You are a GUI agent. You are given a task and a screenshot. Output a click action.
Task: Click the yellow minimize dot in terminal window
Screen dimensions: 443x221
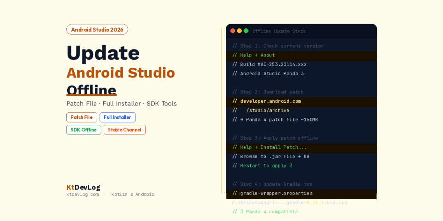tap(239, 31)
